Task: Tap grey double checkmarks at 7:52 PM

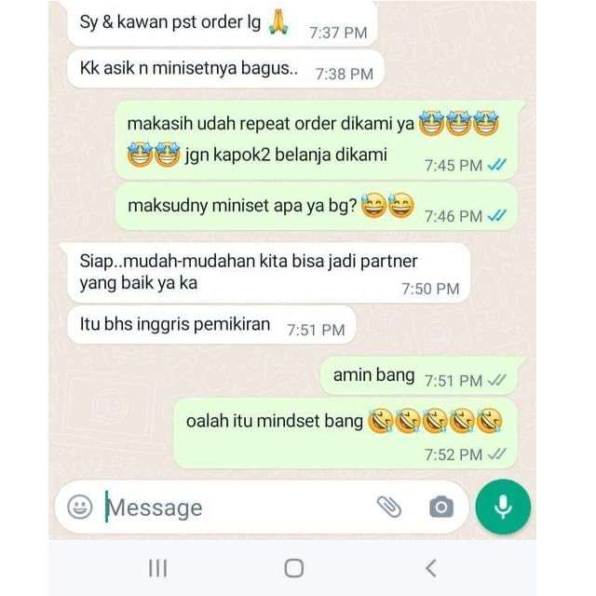Action: click(x=497, y=454)
